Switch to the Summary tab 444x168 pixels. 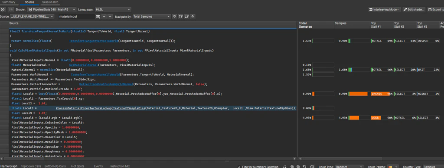pos(9,2)
